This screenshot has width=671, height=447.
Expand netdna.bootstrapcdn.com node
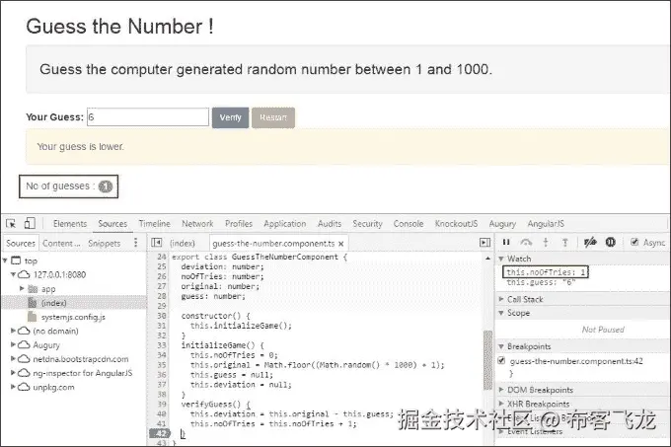13,358
